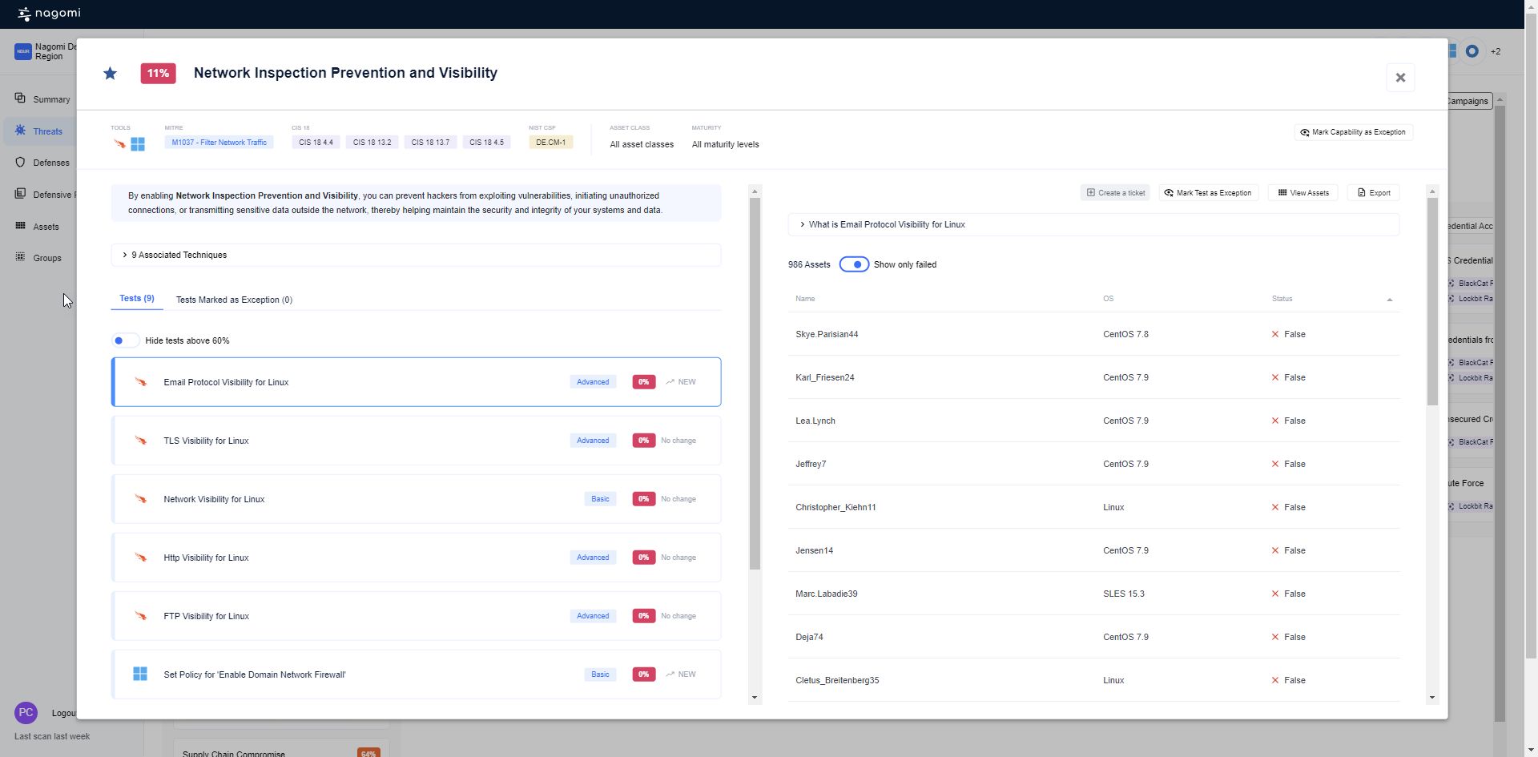Click the 11% score badge

click(x=158, y=74)
